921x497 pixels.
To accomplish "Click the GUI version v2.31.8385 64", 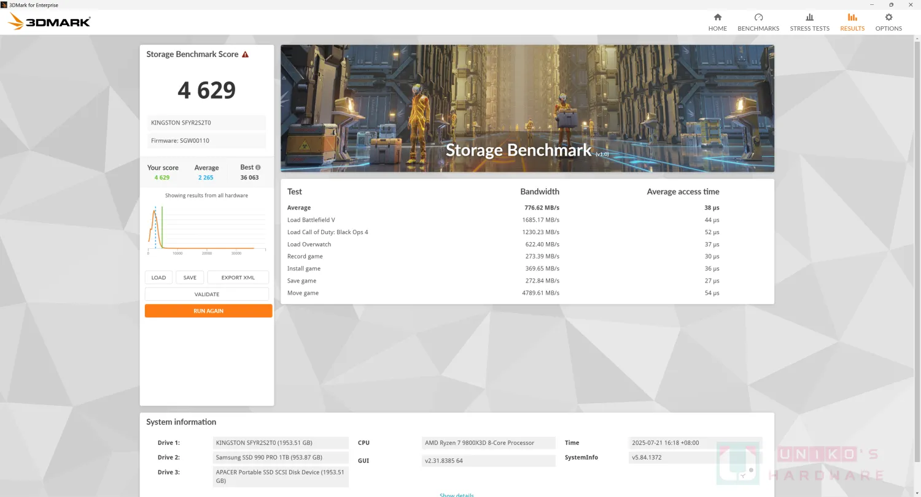I will (489, 461).
